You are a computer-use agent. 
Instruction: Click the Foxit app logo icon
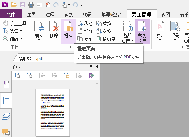(5, 5)
